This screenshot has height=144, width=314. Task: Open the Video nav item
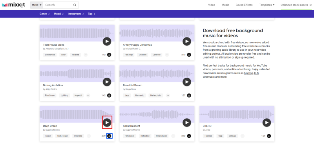[212, 5]
